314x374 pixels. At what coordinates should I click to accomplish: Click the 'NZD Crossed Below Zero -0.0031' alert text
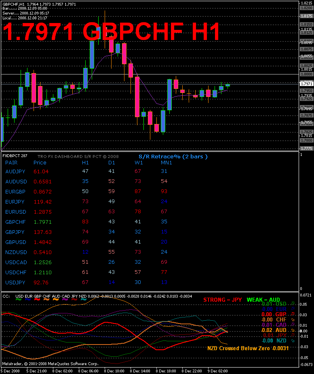click(248, 348)
